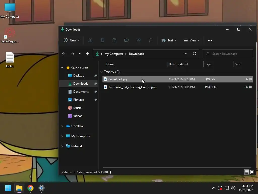Collapse the Quick access tree node
The image size is (258, 194).
click(x=62, y=67)
